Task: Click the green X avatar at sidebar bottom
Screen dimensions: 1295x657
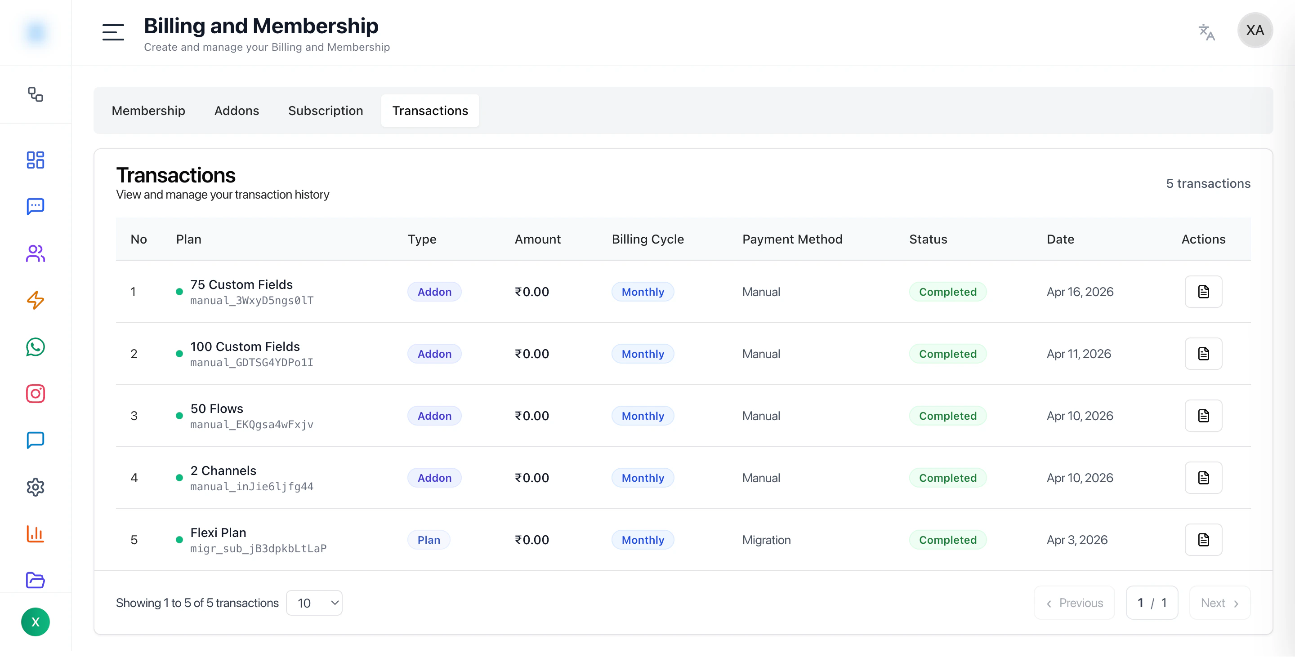Action: (x=35, y=622)
